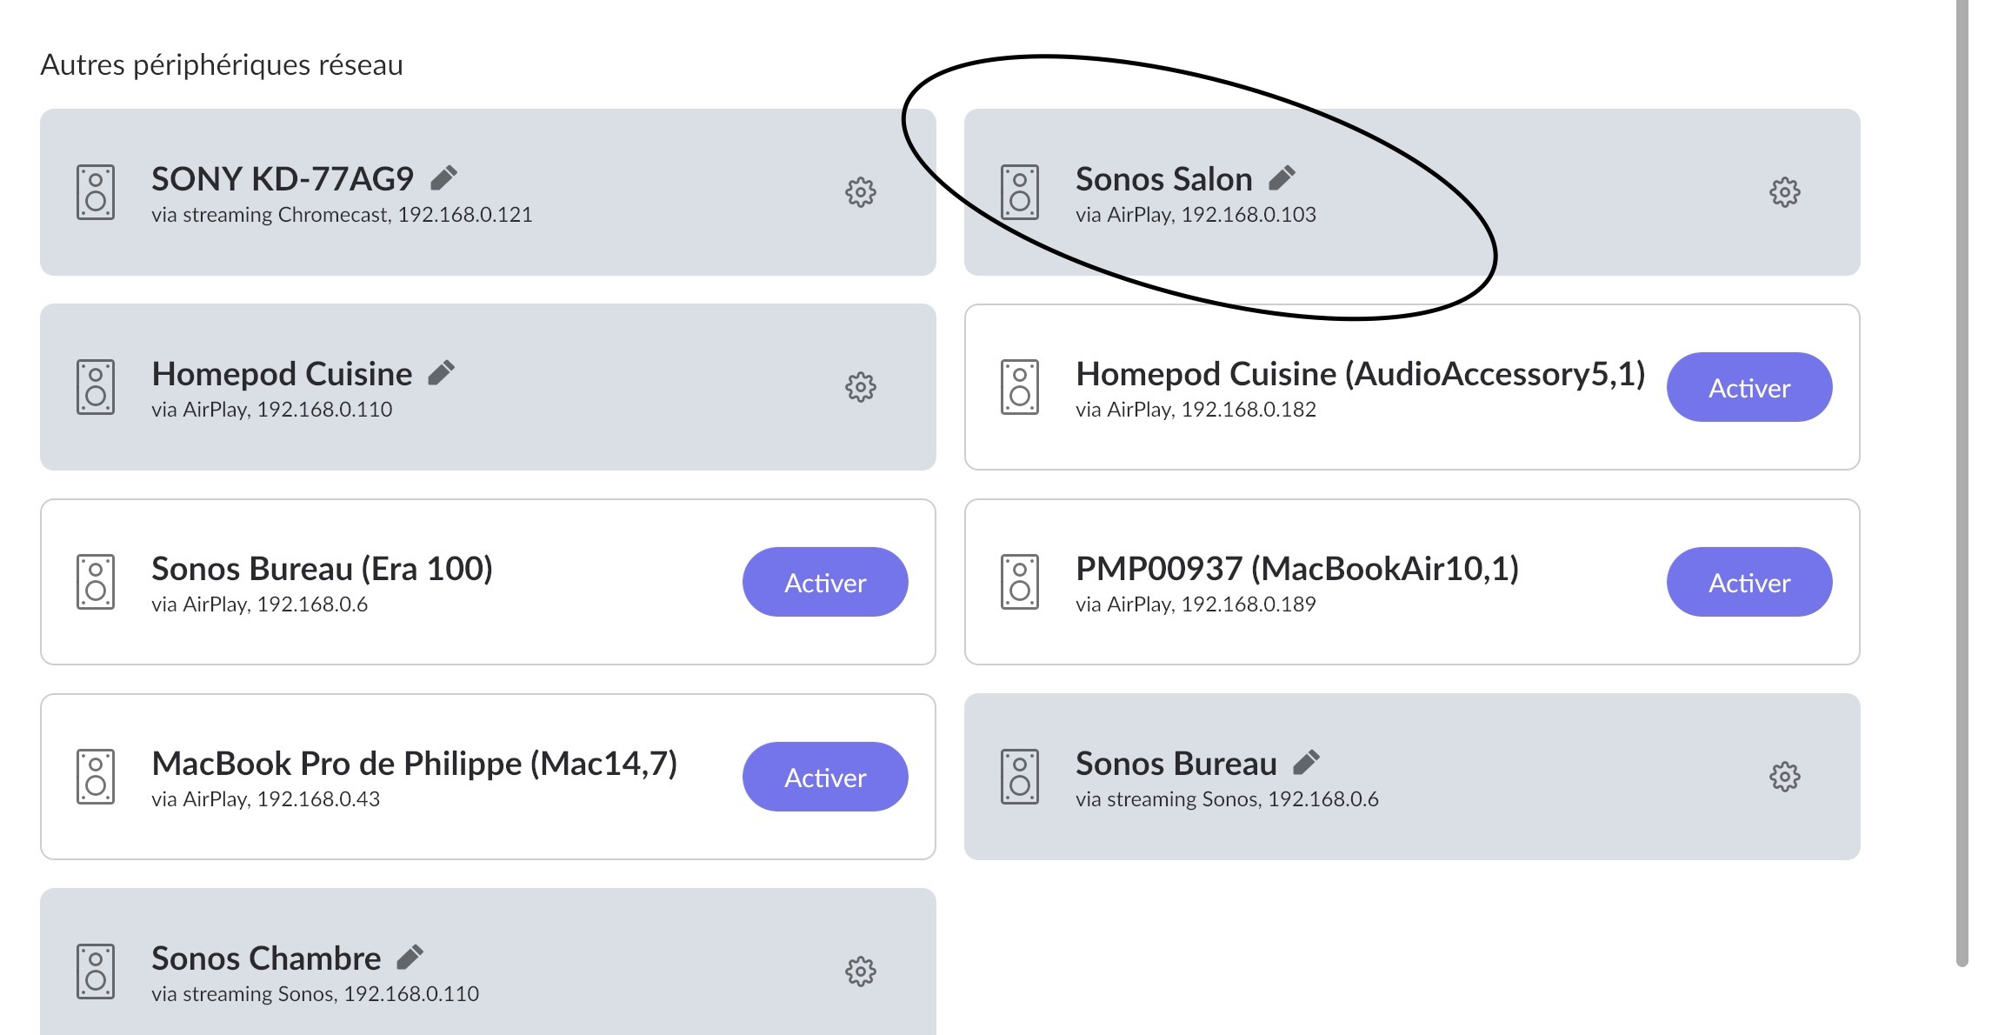Click speaker icon of PMP00937 card
The image size is (2005, 1035).
tap(1019, 582)
